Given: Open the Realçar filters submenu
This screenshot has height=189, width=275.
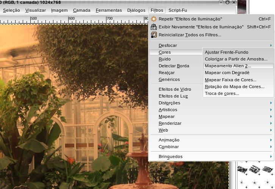Looking at the screenshot, I should 176,73.
